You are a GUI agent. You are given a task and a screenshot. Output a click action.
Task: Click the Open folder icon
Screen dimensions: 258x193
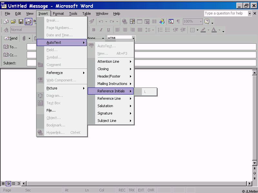(x=14, y=22)
